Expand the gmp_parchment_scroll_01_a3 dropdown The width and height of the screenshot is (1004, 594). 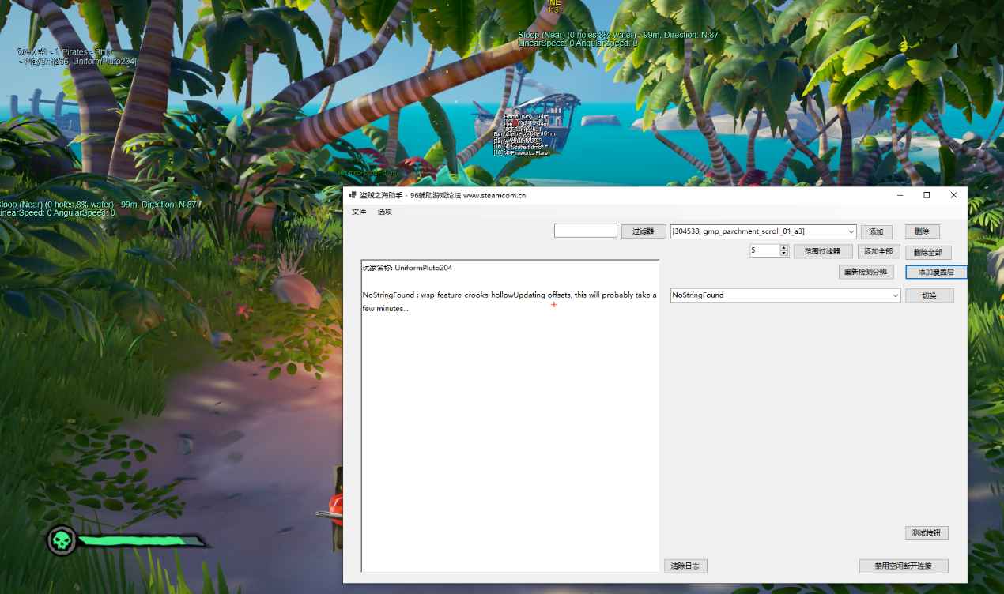(851, 231)
